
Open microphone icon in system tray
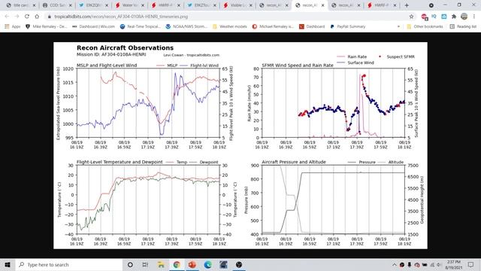[410, 264]
